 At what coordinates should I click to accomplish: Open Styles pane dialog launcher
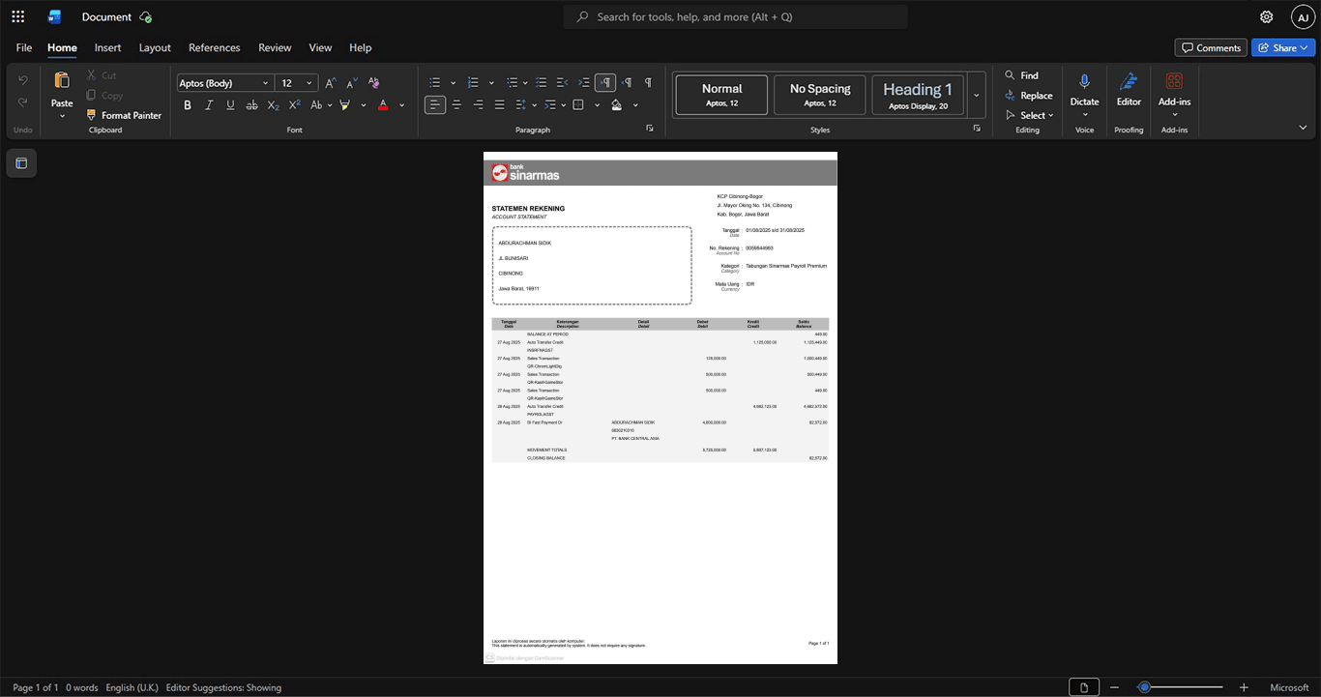[977, 129]
